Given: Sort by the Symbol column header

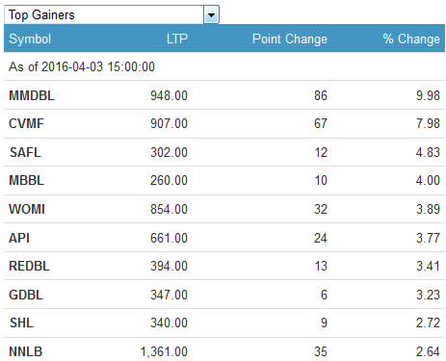Looking at the screenshot, I should [30, 39].
